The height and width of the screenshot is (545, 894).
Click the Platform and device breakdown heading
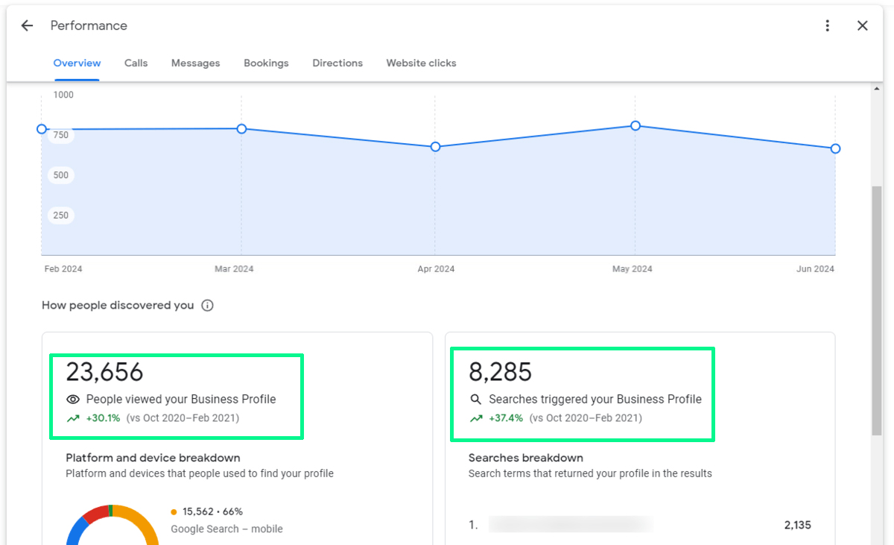point(153,458)
